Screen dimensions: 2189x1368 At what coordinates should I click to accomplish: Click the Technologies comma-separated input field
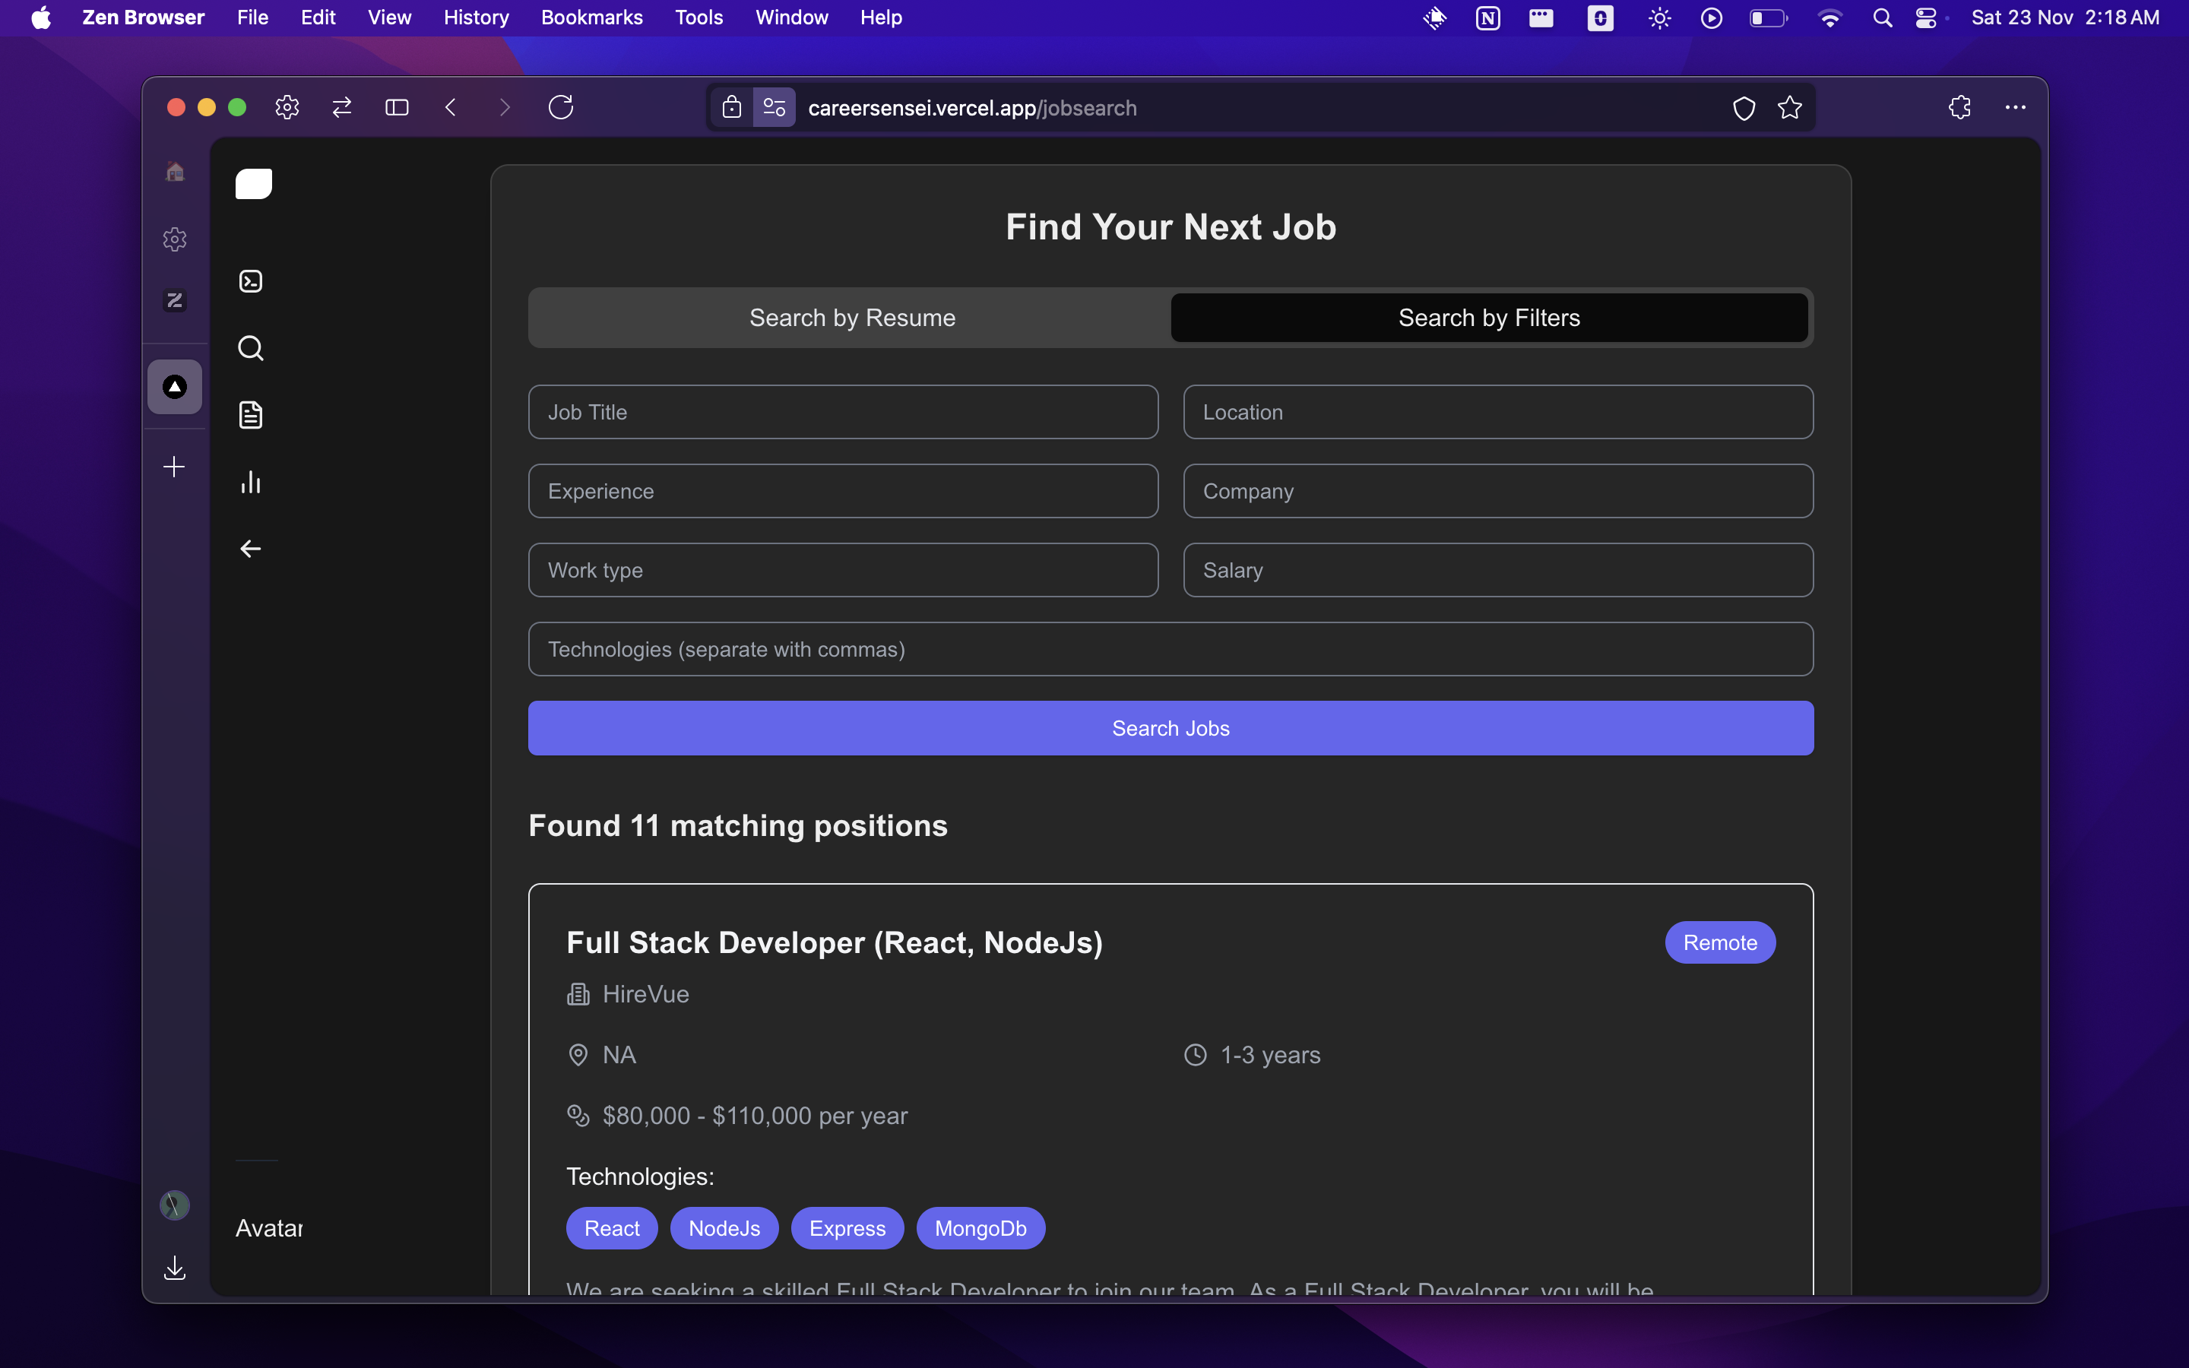point(1170,650)
